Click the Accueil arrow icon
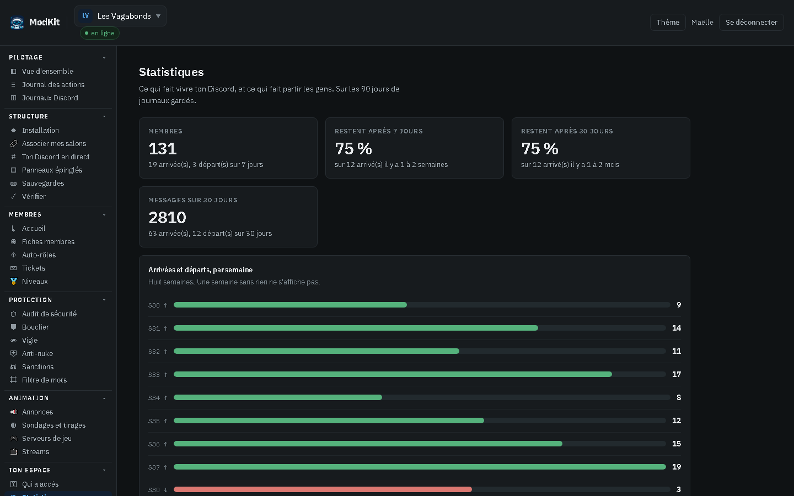Screen dimensions: 794x496 click(14, 228)
